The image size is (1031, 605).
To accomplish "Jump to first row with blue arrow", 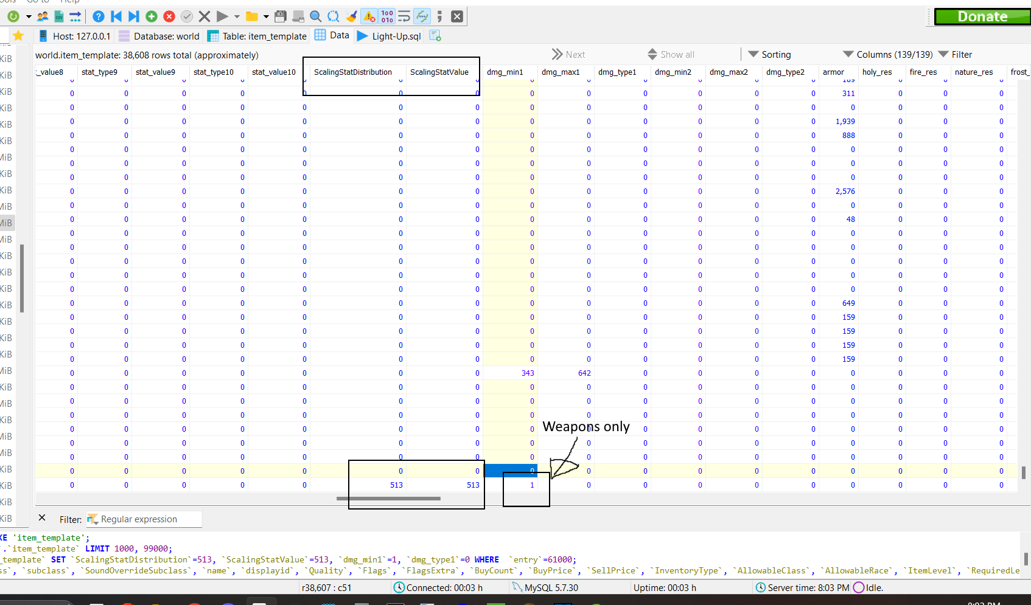I will point(116,16).
